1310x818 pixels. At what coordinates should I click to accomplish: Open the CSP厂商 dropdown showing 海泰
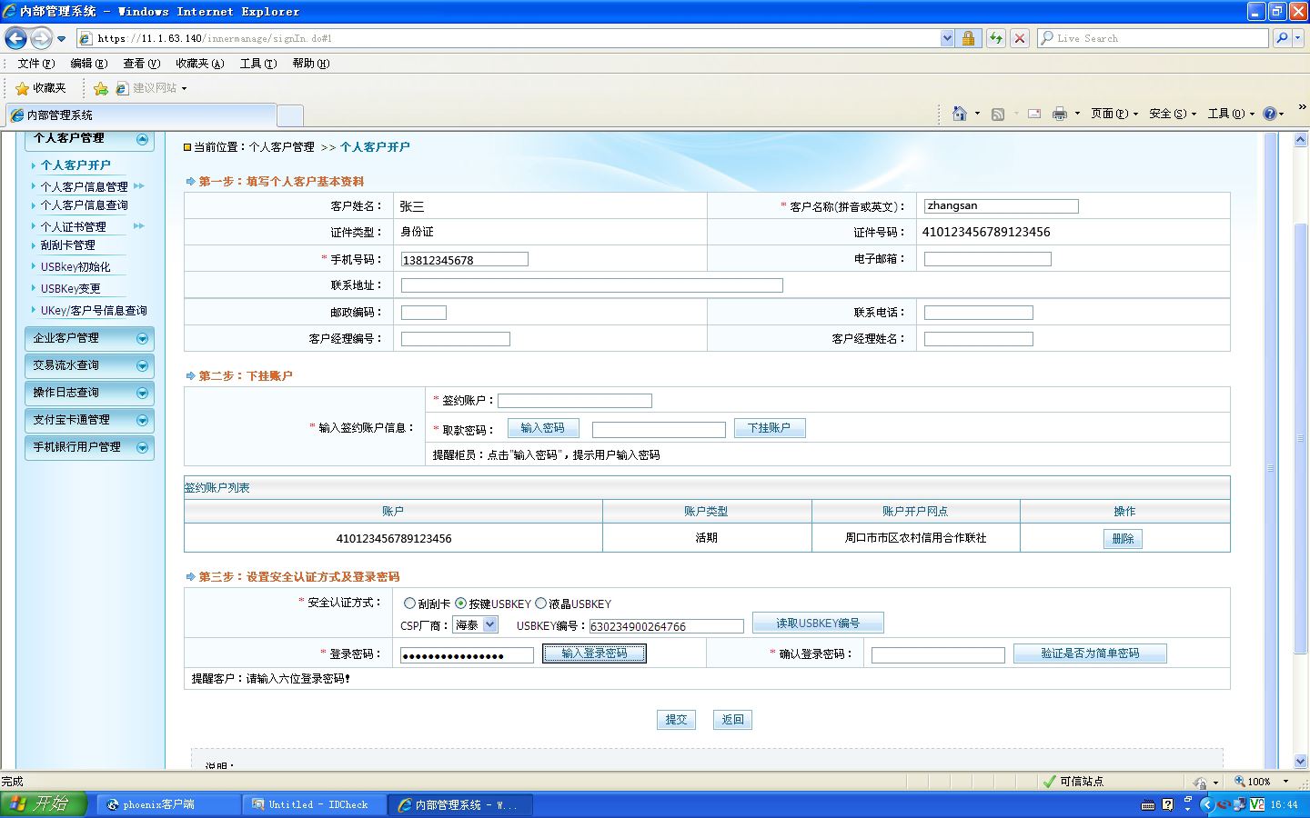tap(475, 625)
